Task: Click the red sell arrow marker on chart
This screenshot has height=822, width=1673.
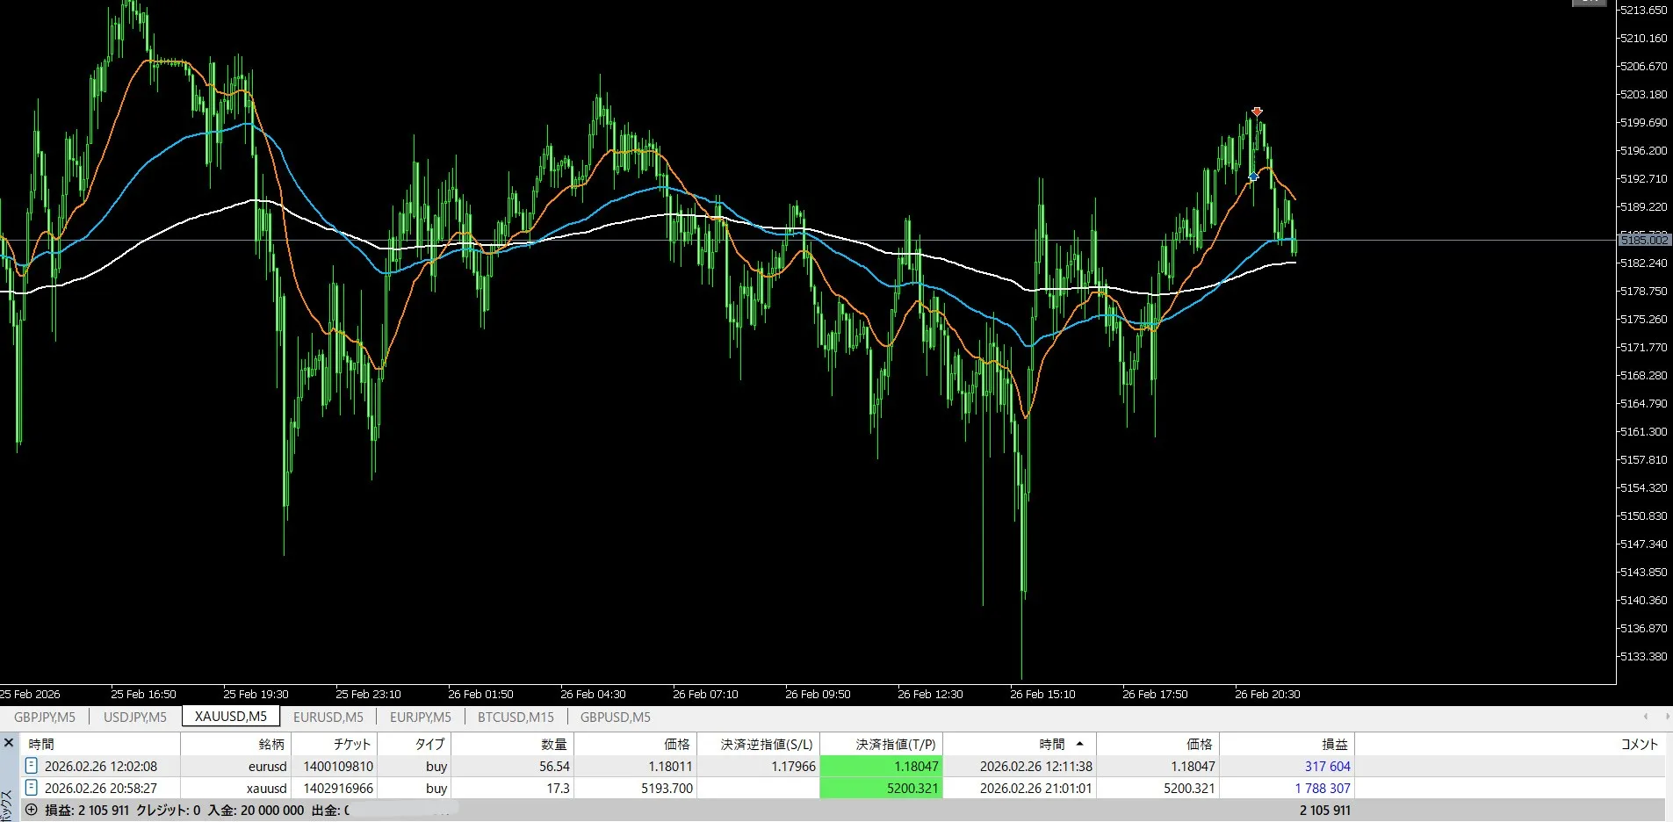Action: [1257, 112]
